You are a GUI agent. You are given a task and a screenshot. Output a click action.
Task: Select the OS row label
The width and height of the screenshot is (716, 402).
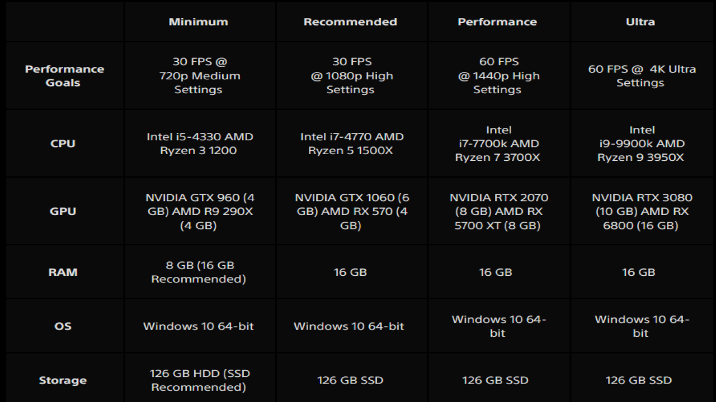(63, 326)
